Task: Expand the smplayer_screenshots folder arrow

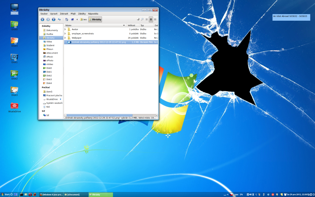Action: coord(65,33)
